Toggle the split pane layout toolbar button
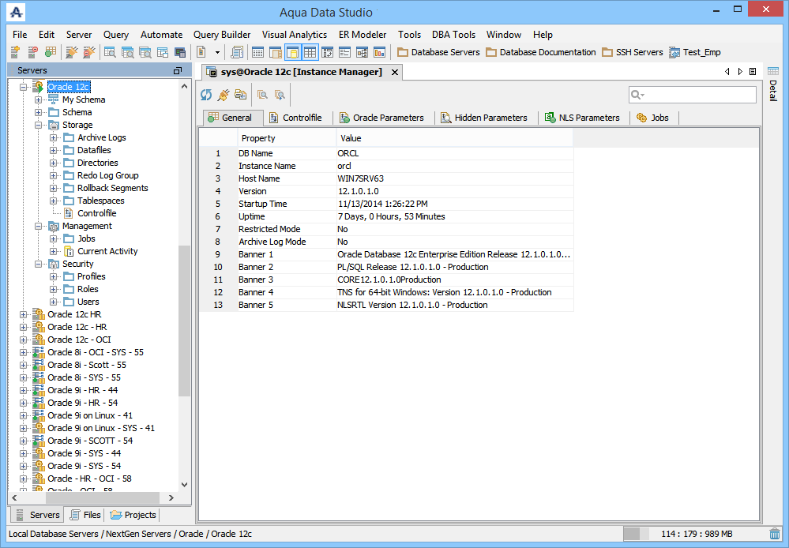Image resolution: width=789 pixels, height=548 pixels. click(276, 52)
